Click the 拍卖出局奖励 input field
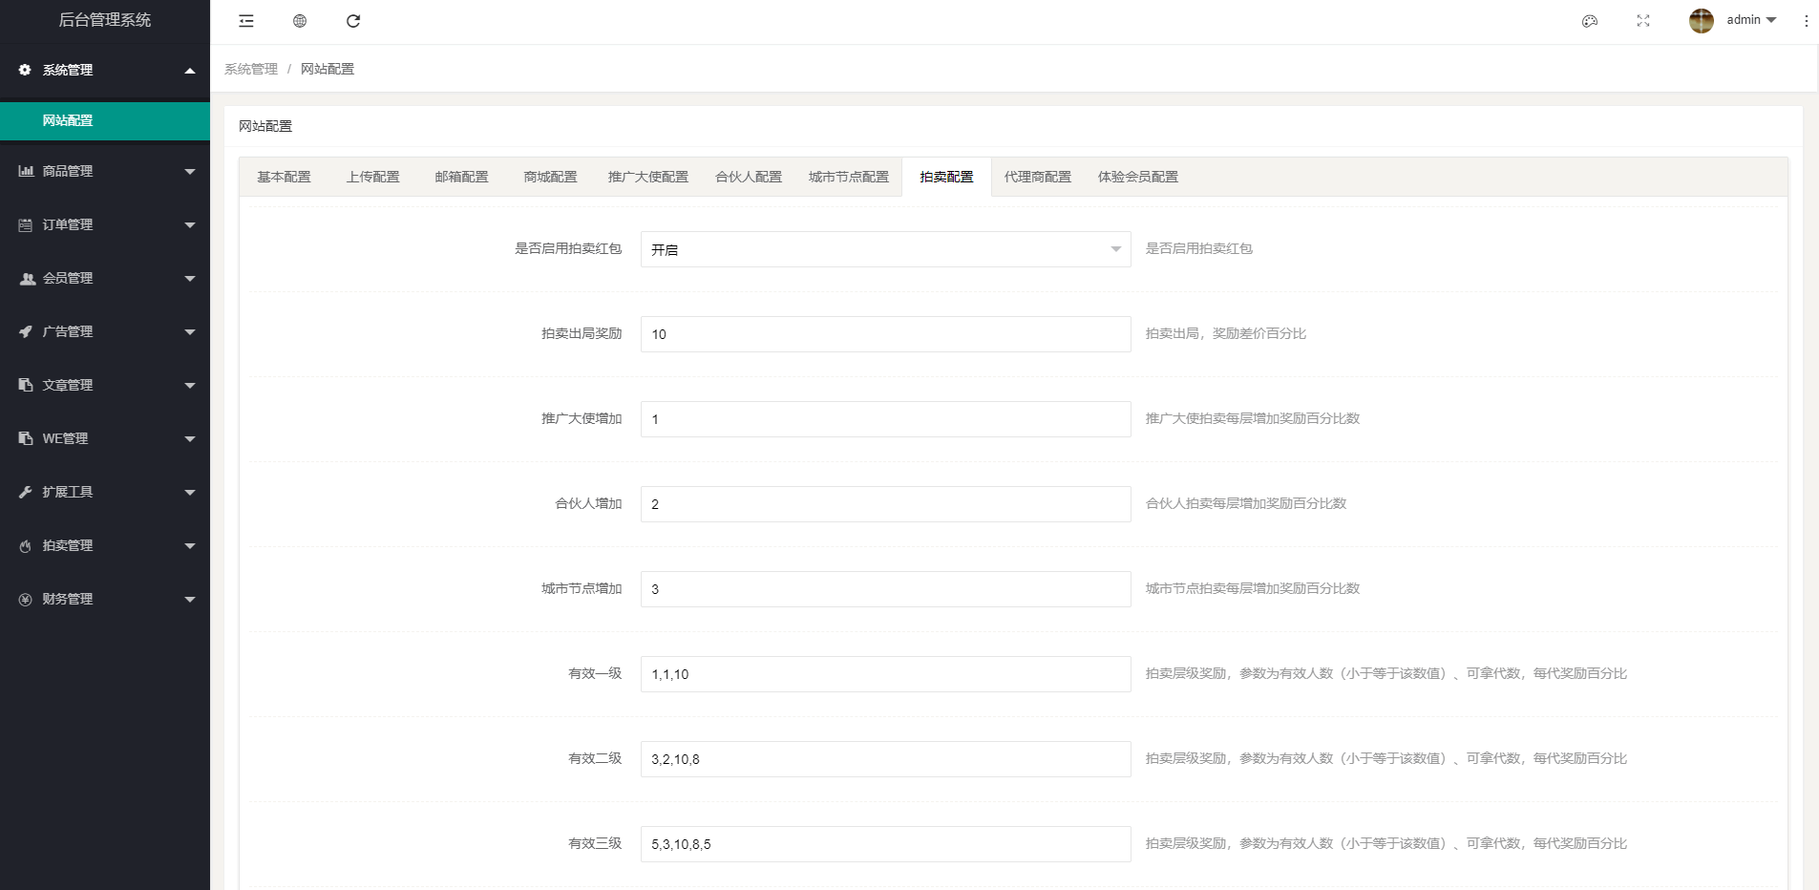The image size is (1819, 890). click(885, 334)
